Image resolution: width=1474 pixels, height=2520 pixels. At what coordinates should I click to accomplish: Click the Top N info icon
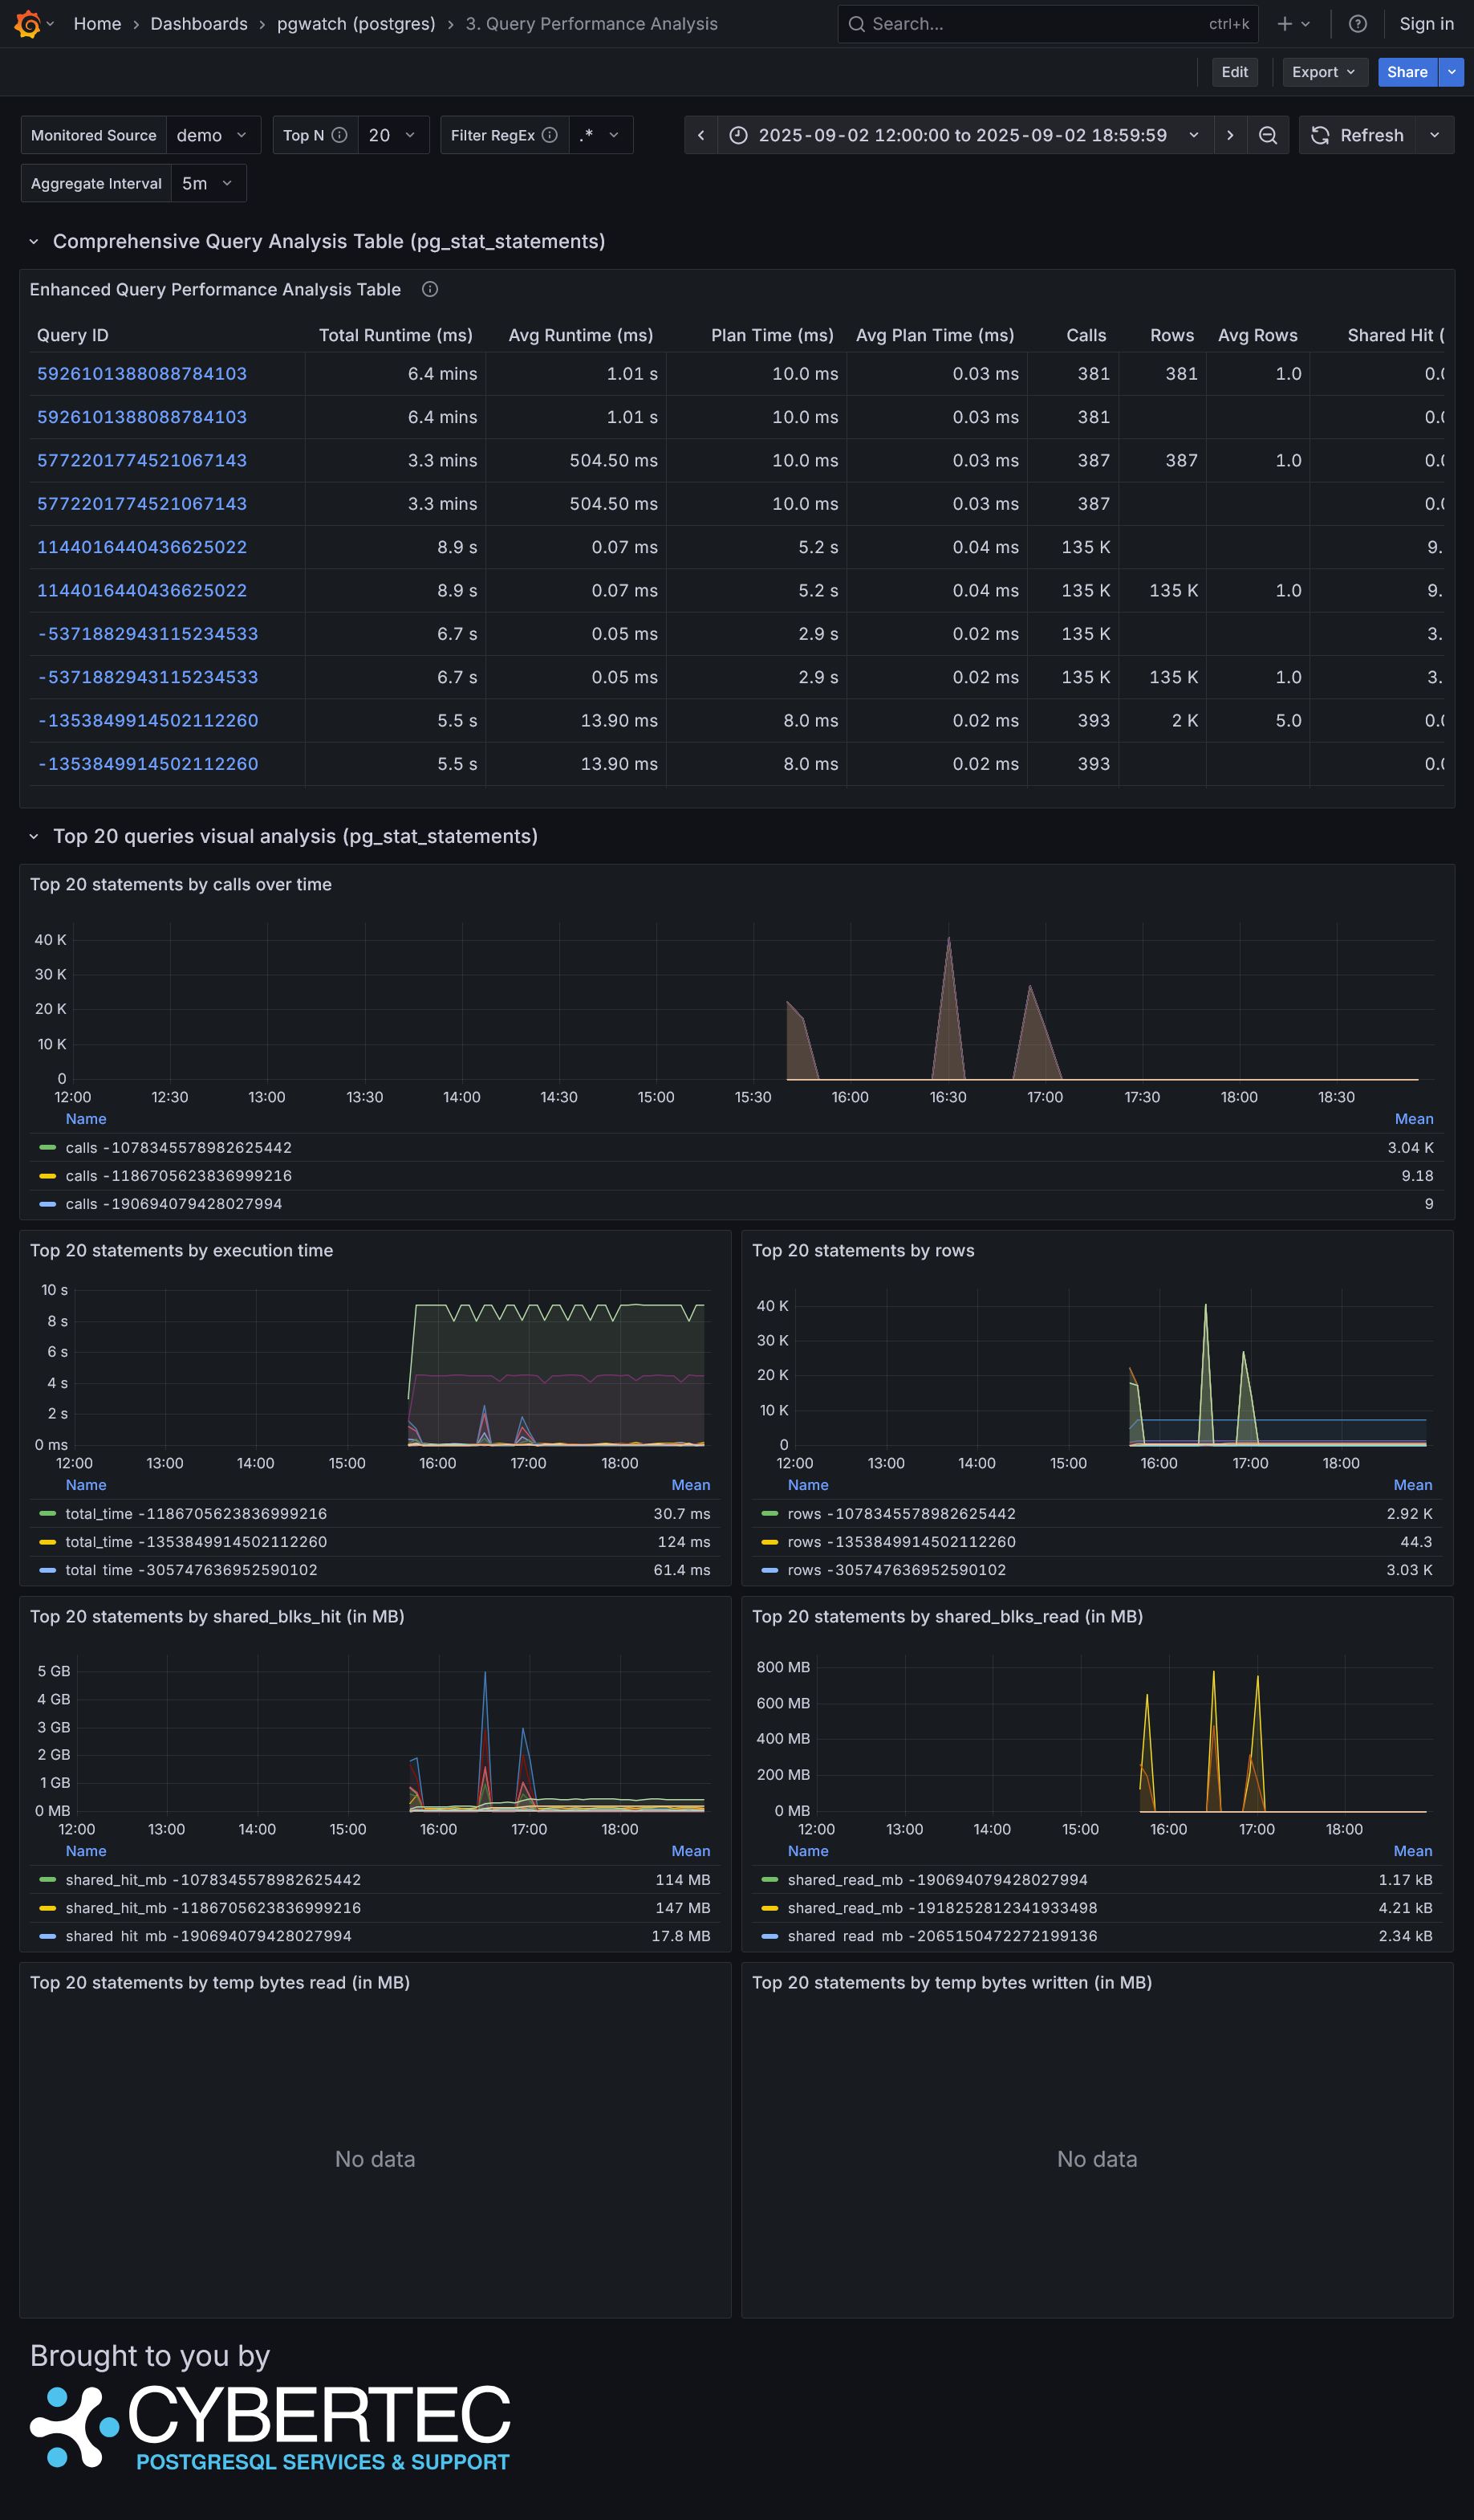(339, 135)
